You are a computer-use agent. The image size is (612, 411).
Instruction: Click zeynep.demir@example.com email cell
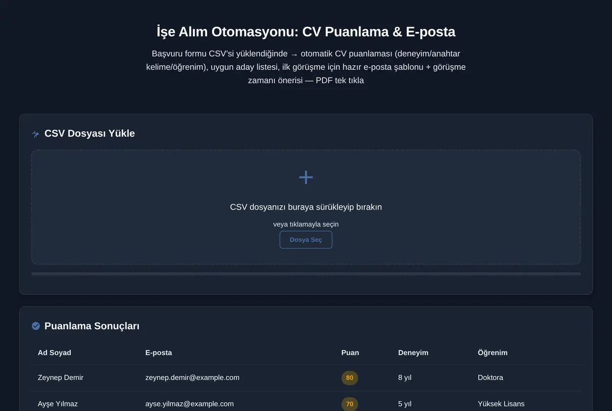tap(192, 378)
